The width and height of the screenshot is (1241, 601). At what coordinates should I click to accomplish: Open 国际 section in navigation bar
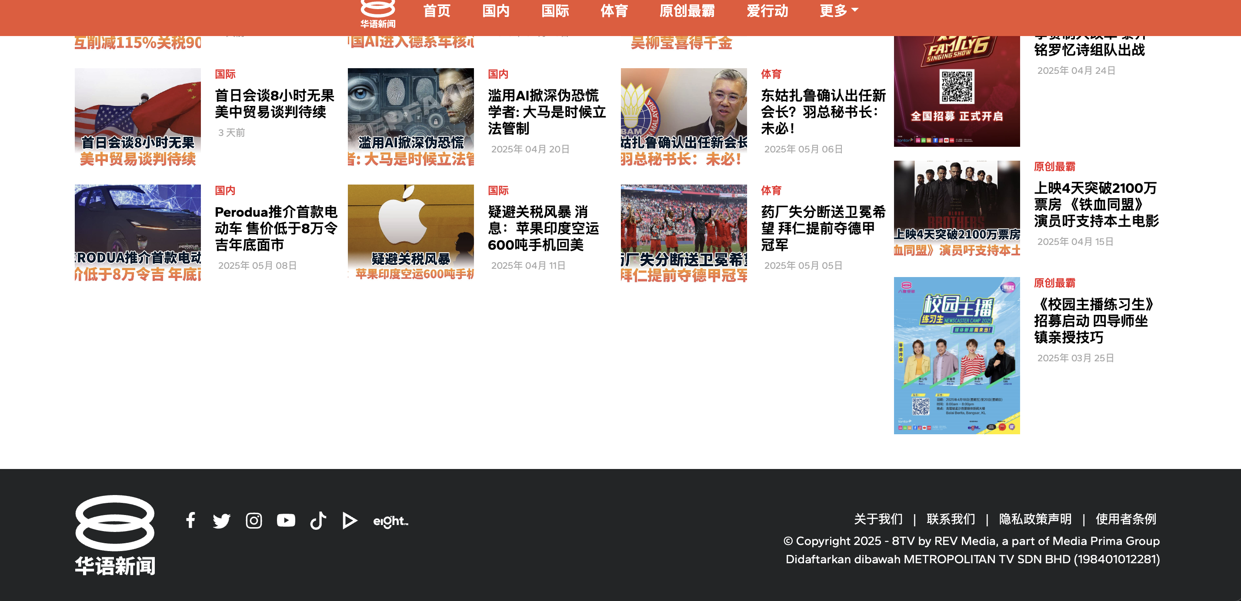555,10
